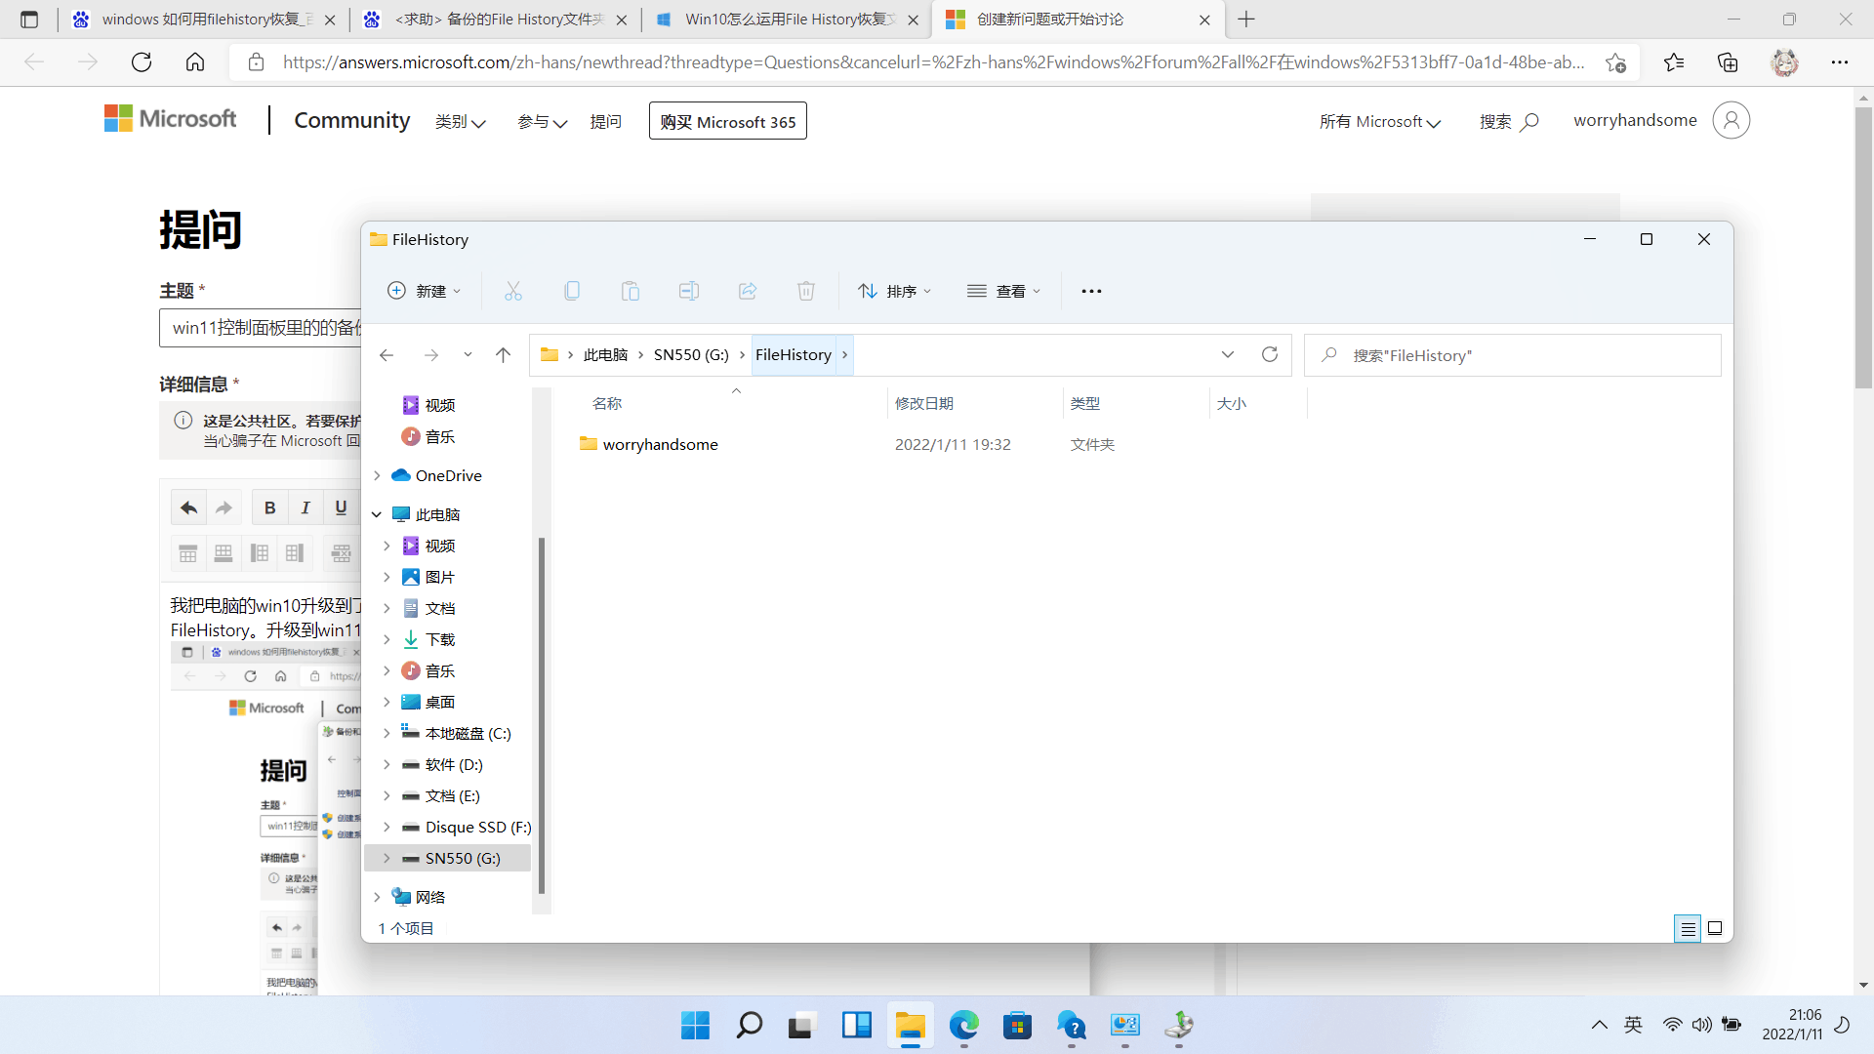Click the Bold button in the editor
1874x1054 pixels.
click(x=270, y=507)
